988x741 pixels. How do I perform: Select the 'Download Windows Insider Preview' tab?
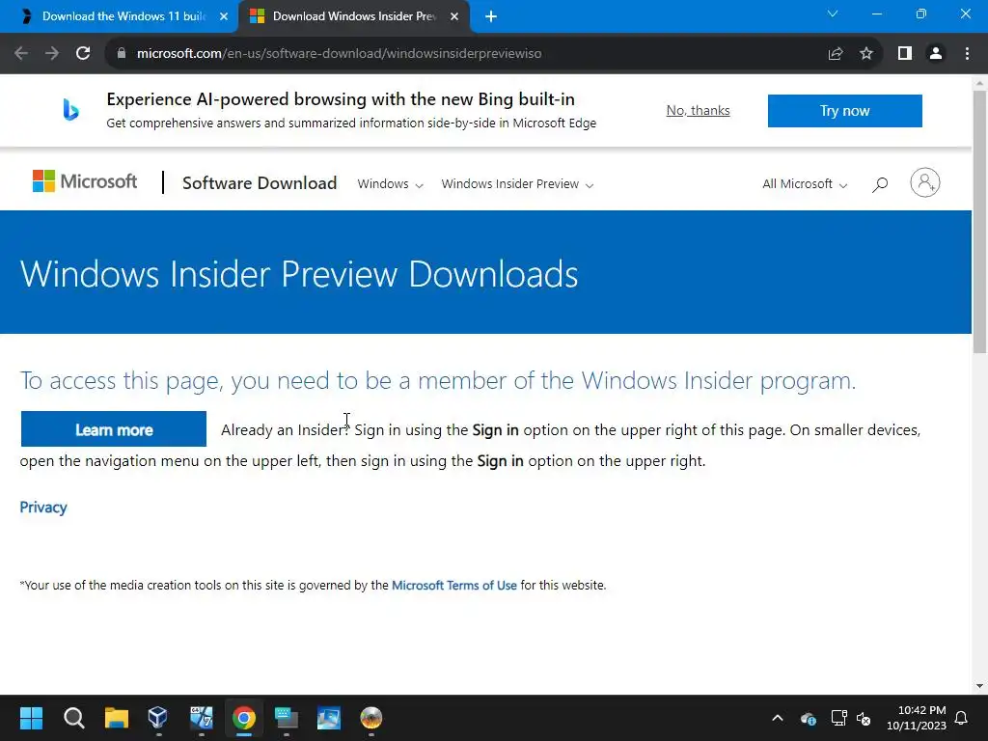tap(353, 16)
